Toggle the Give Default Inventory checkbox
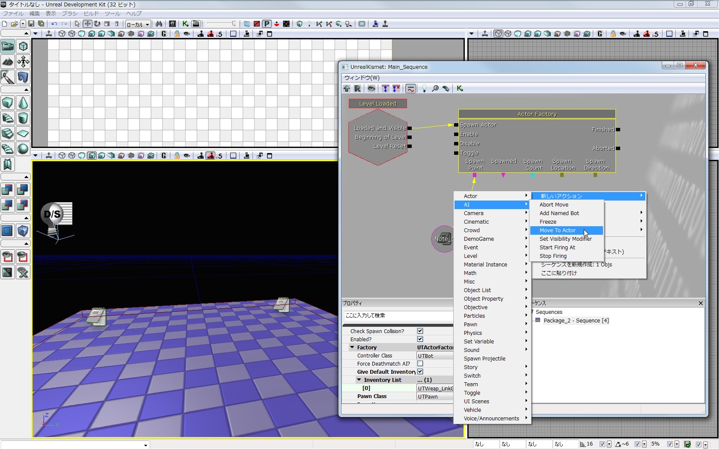This screenshot has height=449, width=719. click(420, 372)
